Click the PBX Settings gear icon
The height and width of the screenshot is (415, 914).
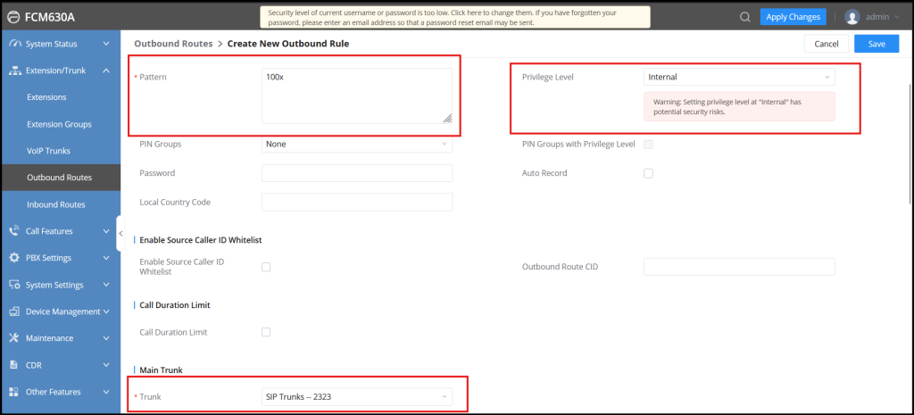click(14, 258)
